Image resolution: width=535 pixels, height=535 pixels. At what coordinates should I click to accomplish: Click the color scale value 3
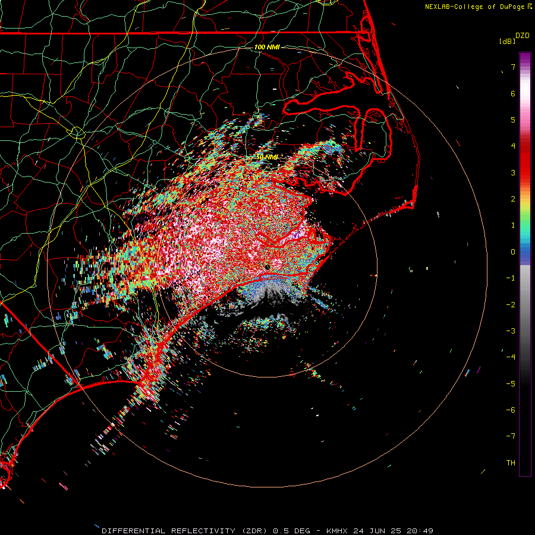tap(513, 172)
